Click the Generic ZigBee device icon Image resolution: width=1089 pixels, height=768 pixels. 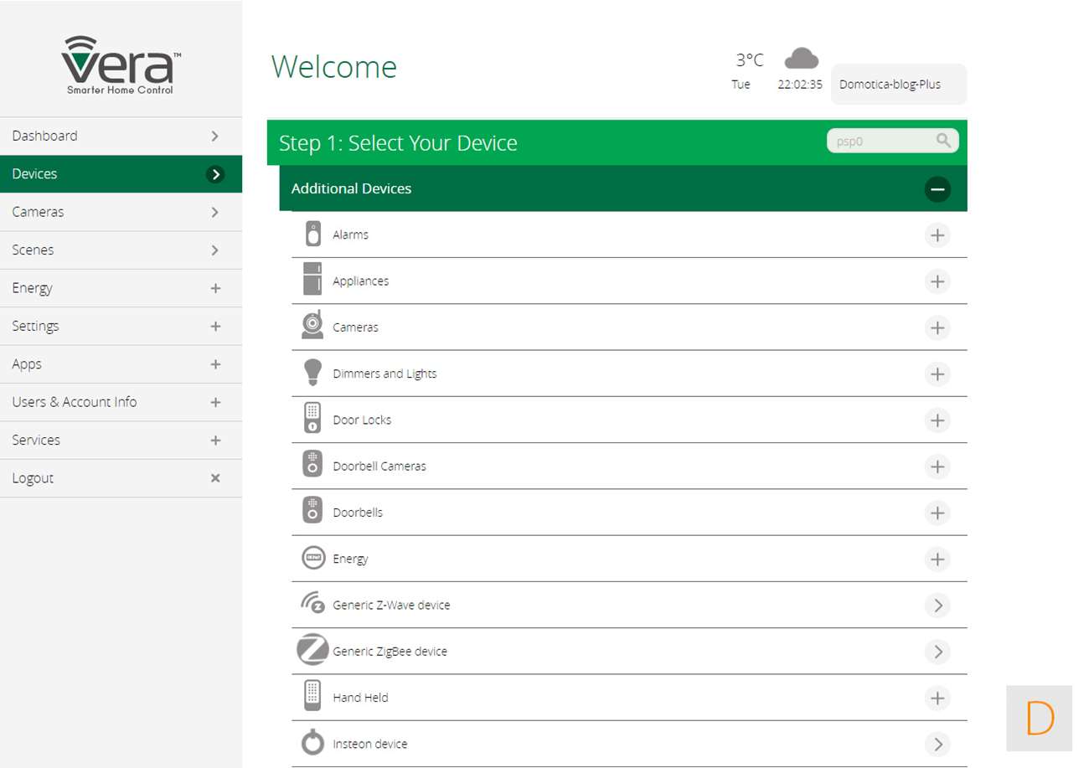312,650
